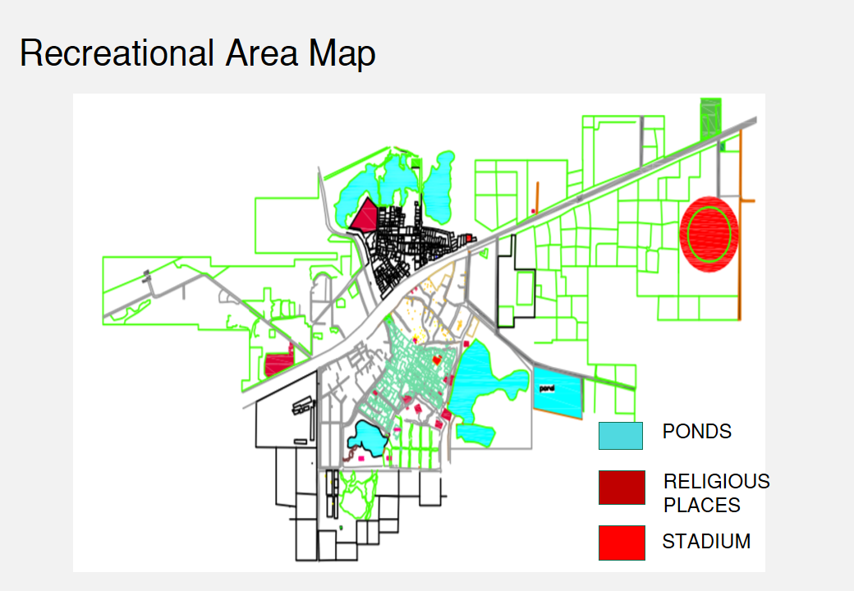This screenshot has height=591, width=854.
Task: Click the small pond in the southwest blocks
Action: click(365, 438)
